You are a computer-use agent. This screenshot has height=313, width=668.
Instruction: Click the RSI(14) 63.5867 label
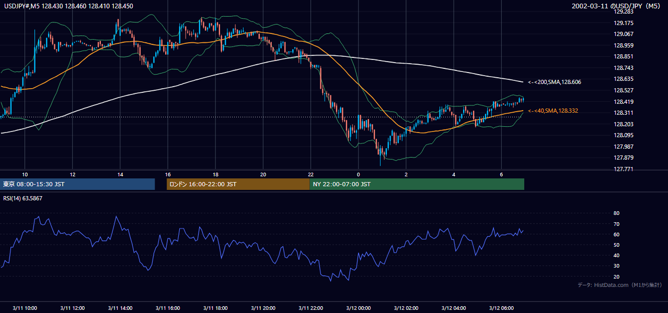[23, 198]
